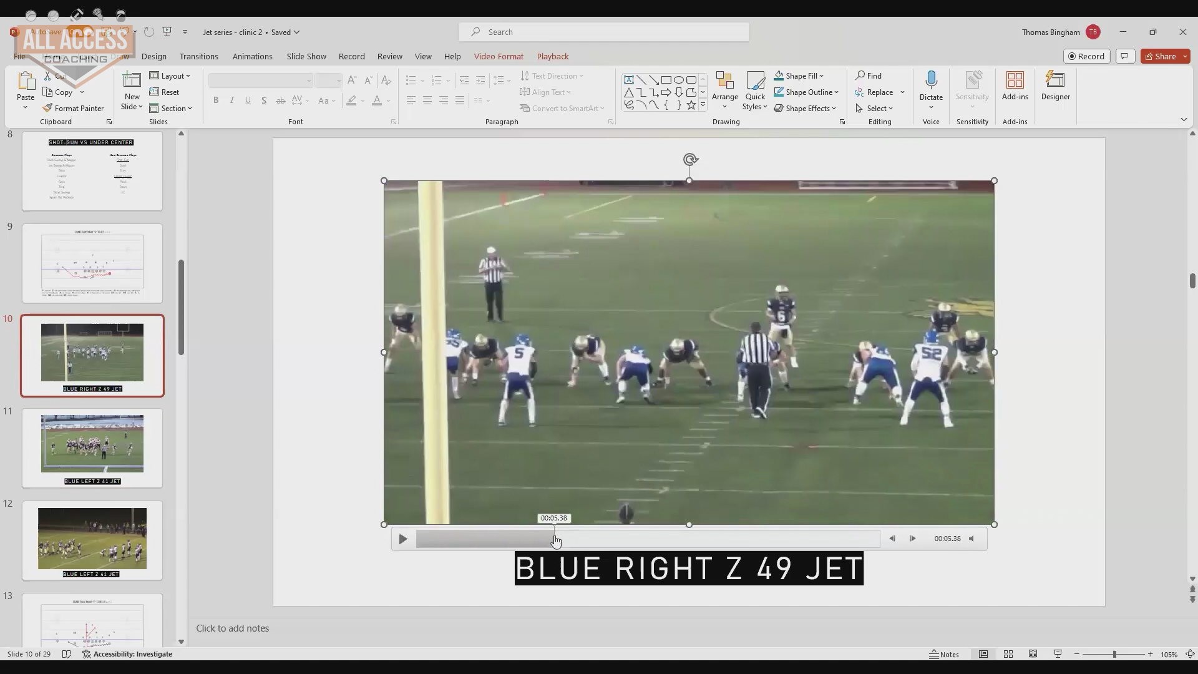Open the Transitions tab
Image resolution: width=1198 pixels, height=674 pixels.
(x=198, y=56)
